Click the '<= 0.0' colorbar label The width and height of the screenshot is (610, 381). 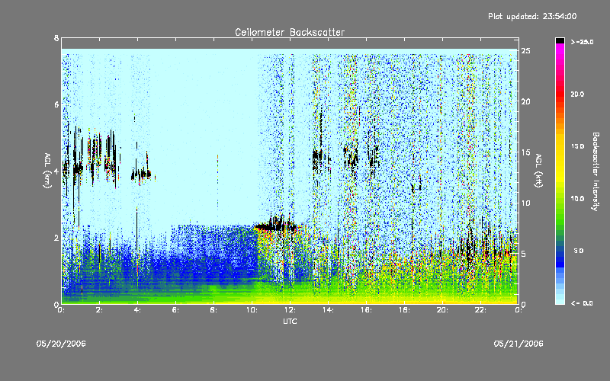click(582, 303)
